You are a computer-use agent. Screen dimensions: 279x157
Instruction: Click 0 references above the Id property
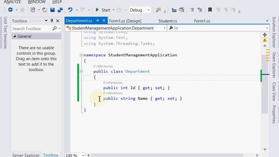[x=113, y=82]
